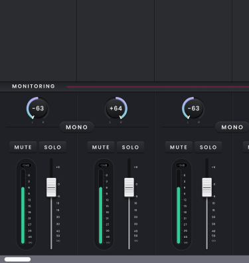Click the second channel pan knob showing +64
249x263 pixels.
click(116, 108)
